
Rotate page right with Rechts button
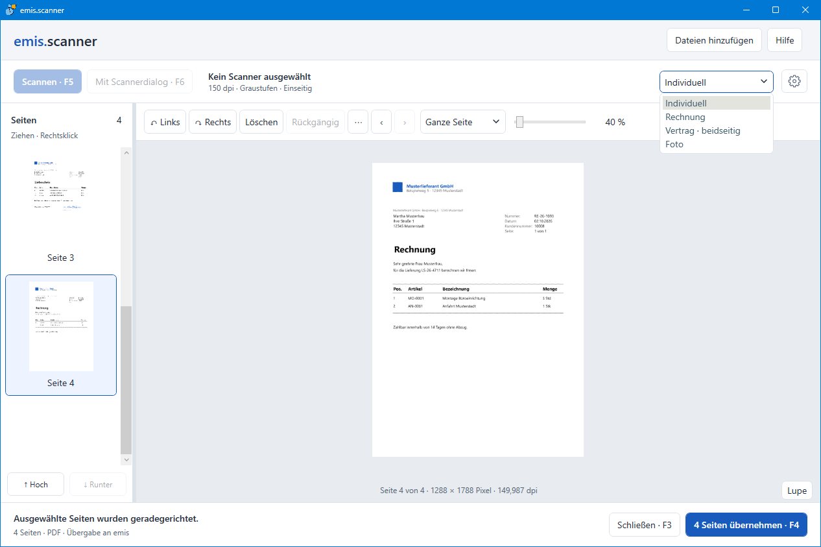[x=213, y=122]
